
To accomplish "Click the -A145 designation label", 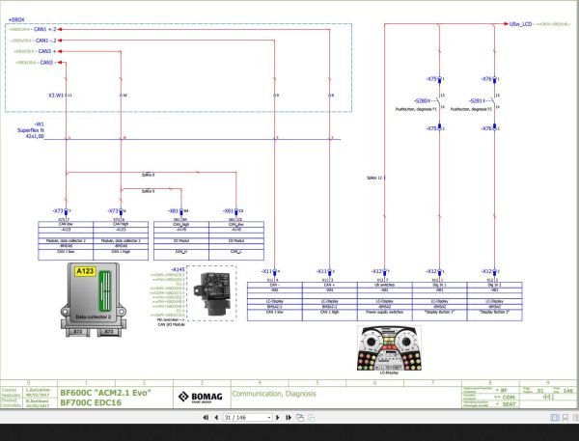I will point(178,269).
